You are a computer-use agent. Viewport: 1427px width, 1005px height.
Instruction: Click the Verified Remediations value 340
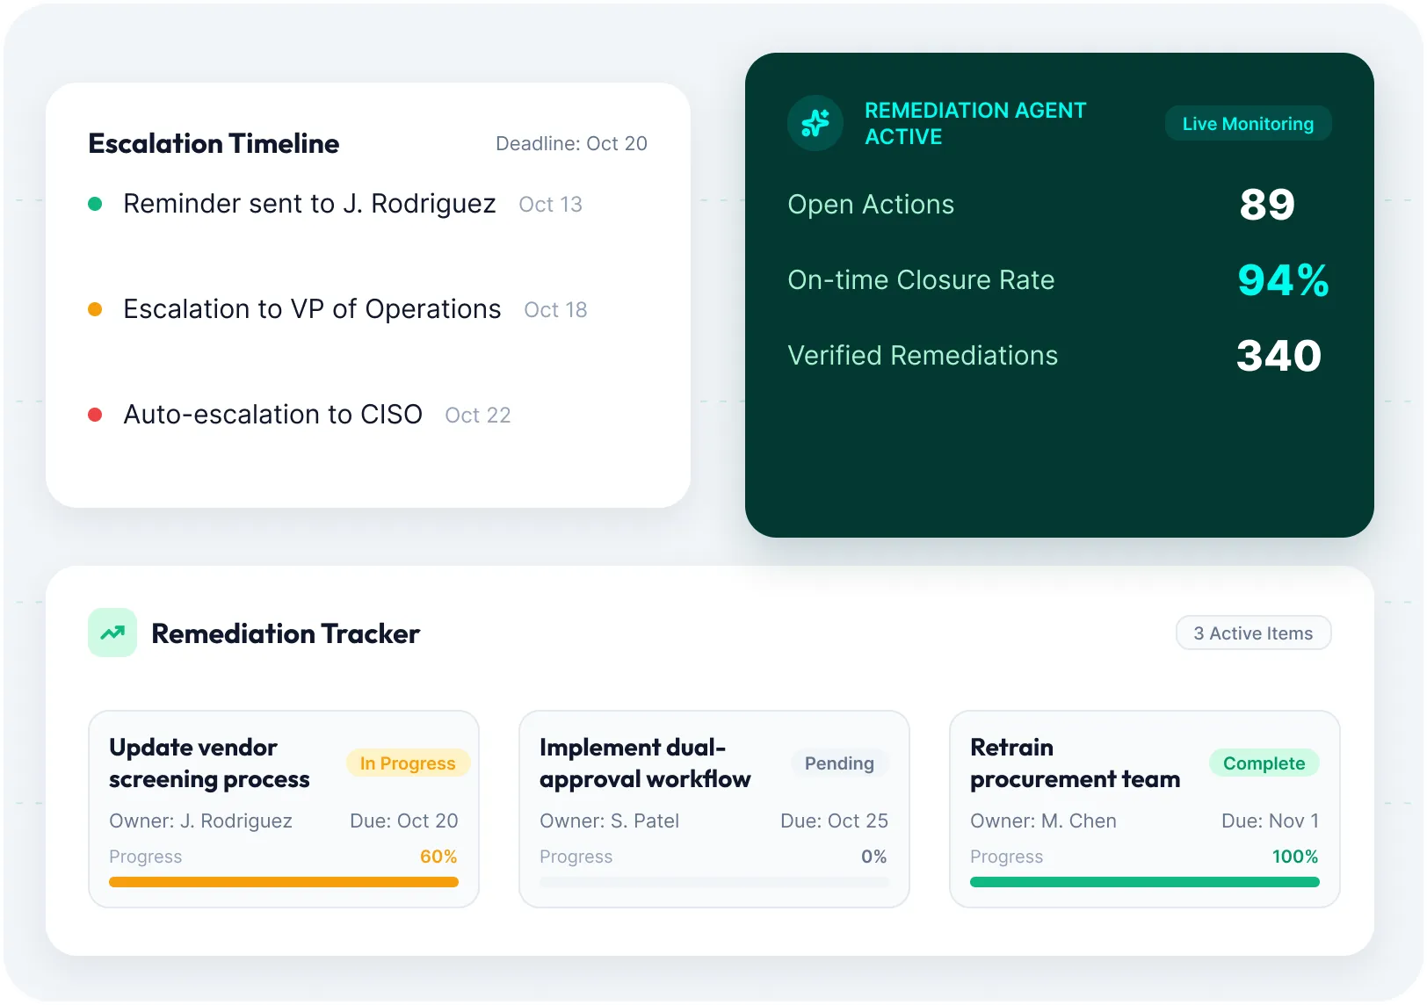[x=1279, y=356]
